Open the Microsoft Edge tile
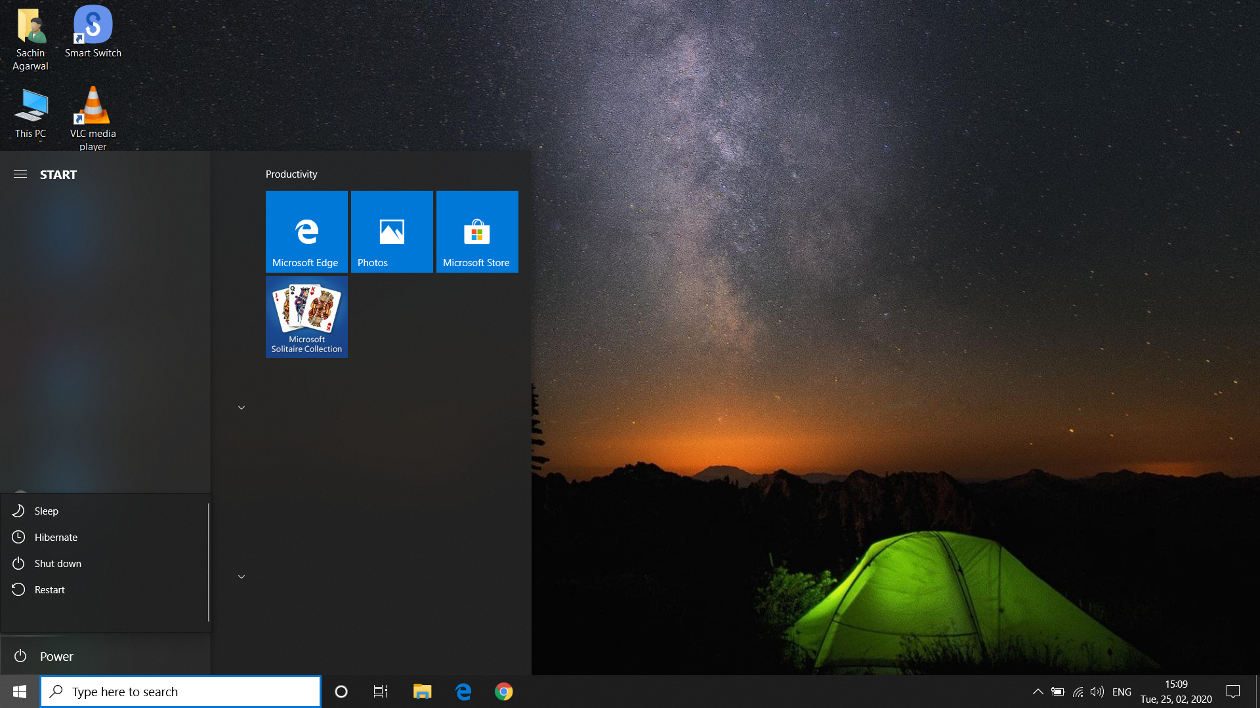Screen dimensions: 1260x708 click(x=306, y=231)
